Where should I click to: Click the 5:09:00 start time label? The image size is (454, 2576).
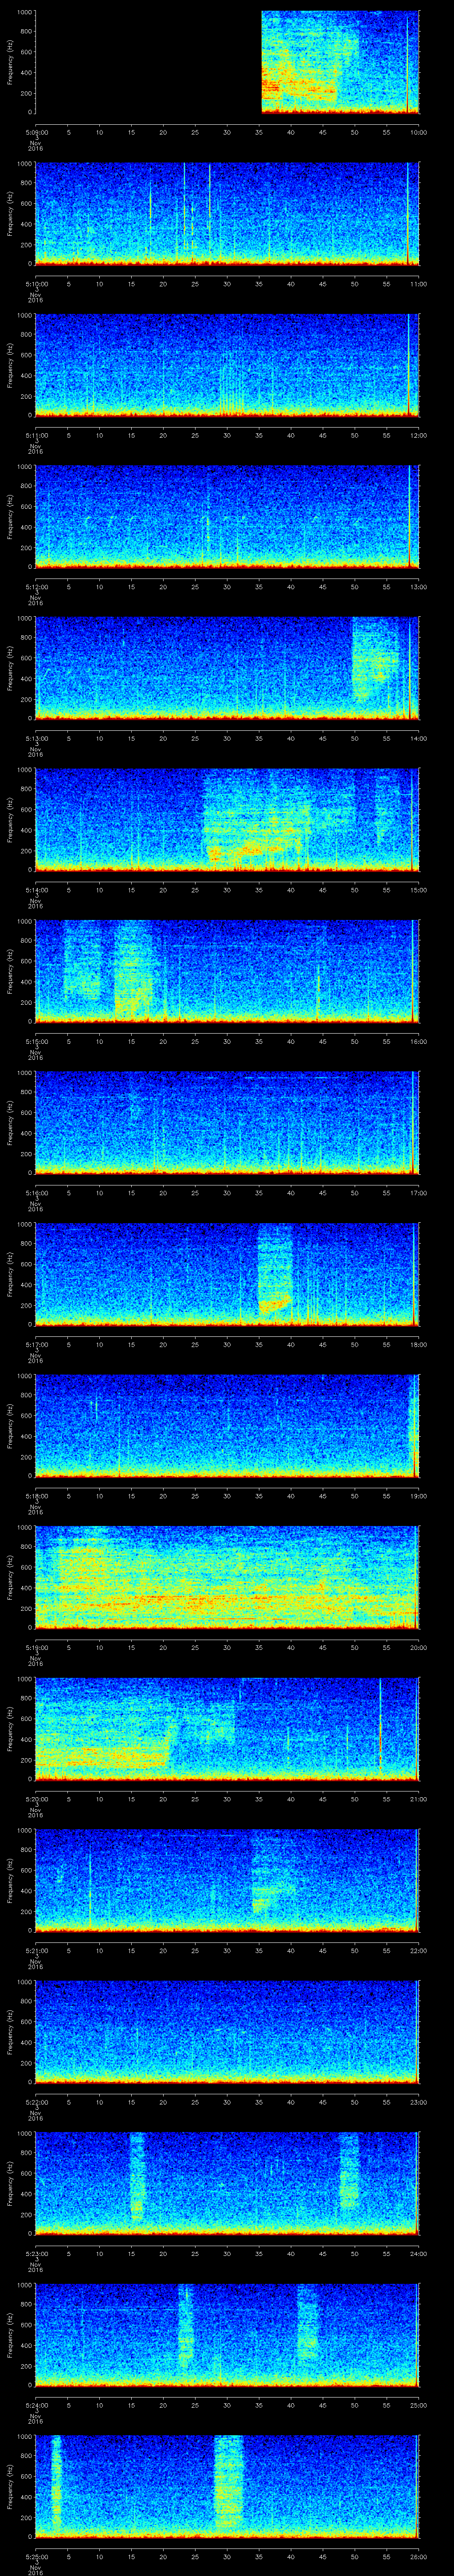pos(36,132)
